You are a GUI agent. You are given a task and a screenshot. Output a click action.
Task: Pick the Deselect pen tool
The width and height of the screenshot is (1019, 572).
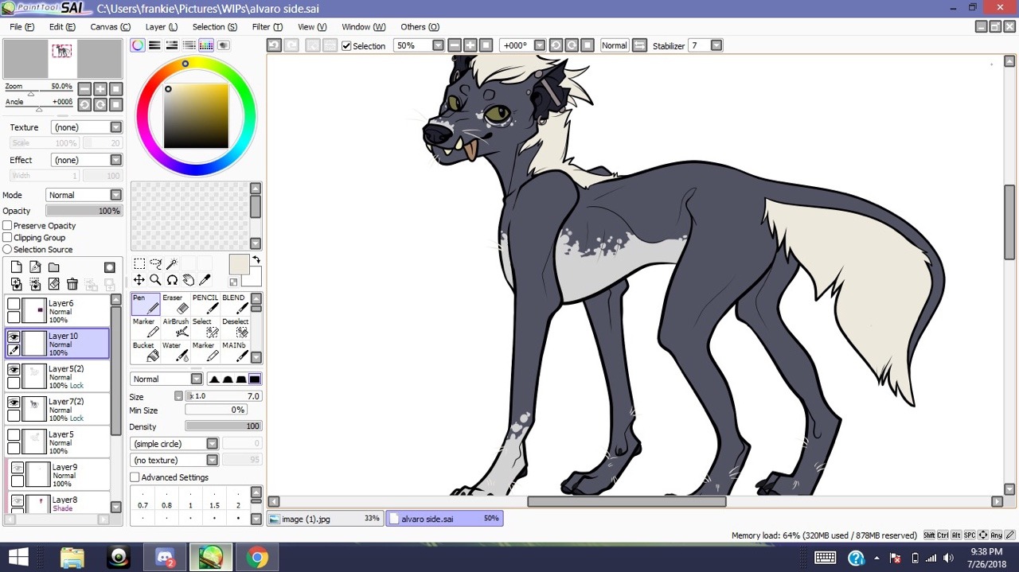click(234, 328)
